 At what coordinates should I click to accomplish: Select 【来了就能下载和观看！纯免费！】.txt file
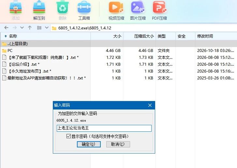pyautogui.click(x=119, y=58)
